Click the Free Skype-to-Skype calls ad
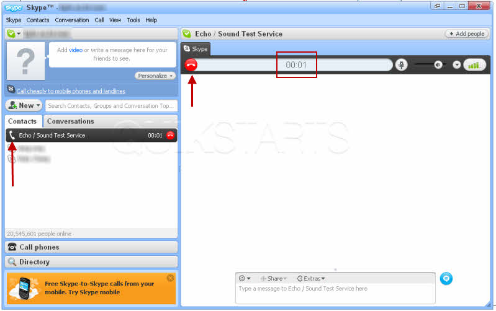496x311 pixels. (x=91, y=288)
